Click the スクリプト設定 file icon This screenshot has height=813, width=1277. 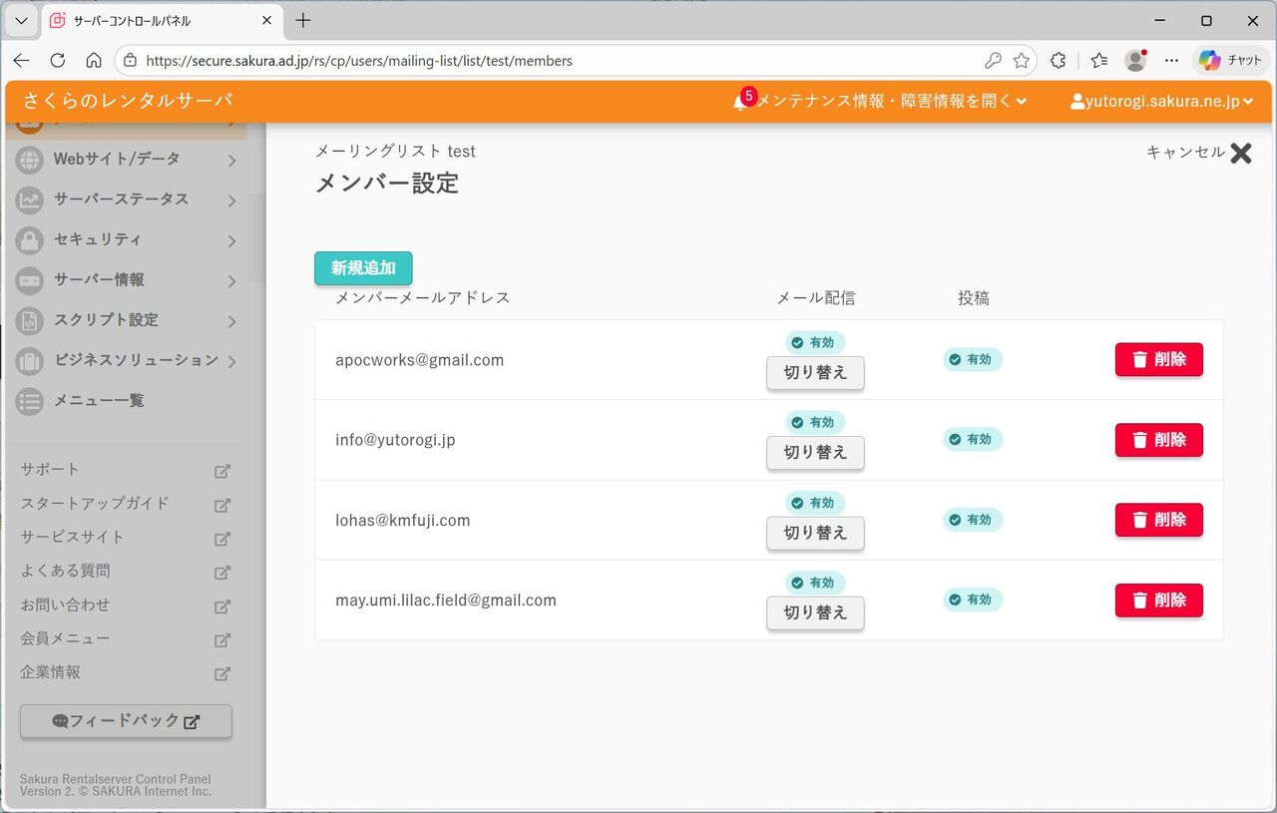(30, 320)
